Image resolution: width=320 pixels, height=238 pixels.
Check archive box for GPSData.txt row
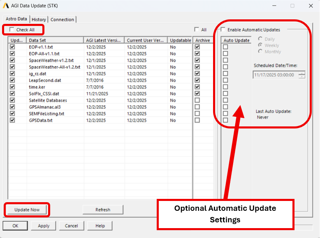pos(197,120)
